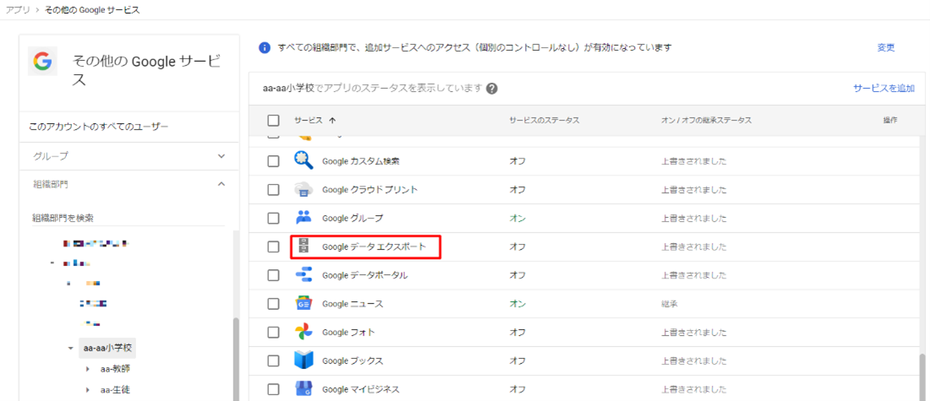This screenshot has height=401, width=930.
Task: Check the Google データポータル row checkbox
Action: [273, 275]
